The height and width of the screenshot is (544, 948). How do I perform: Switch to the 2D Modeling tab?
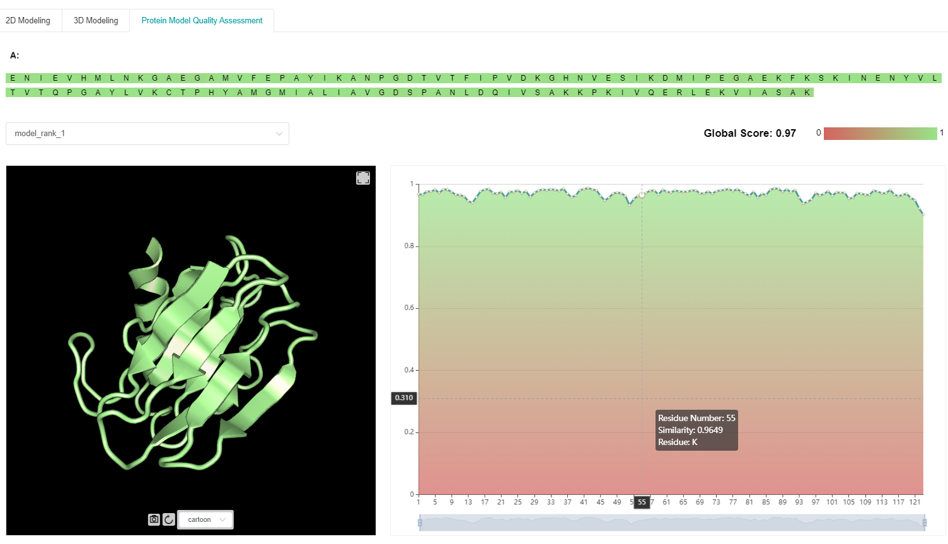click(x=28, y=21)
